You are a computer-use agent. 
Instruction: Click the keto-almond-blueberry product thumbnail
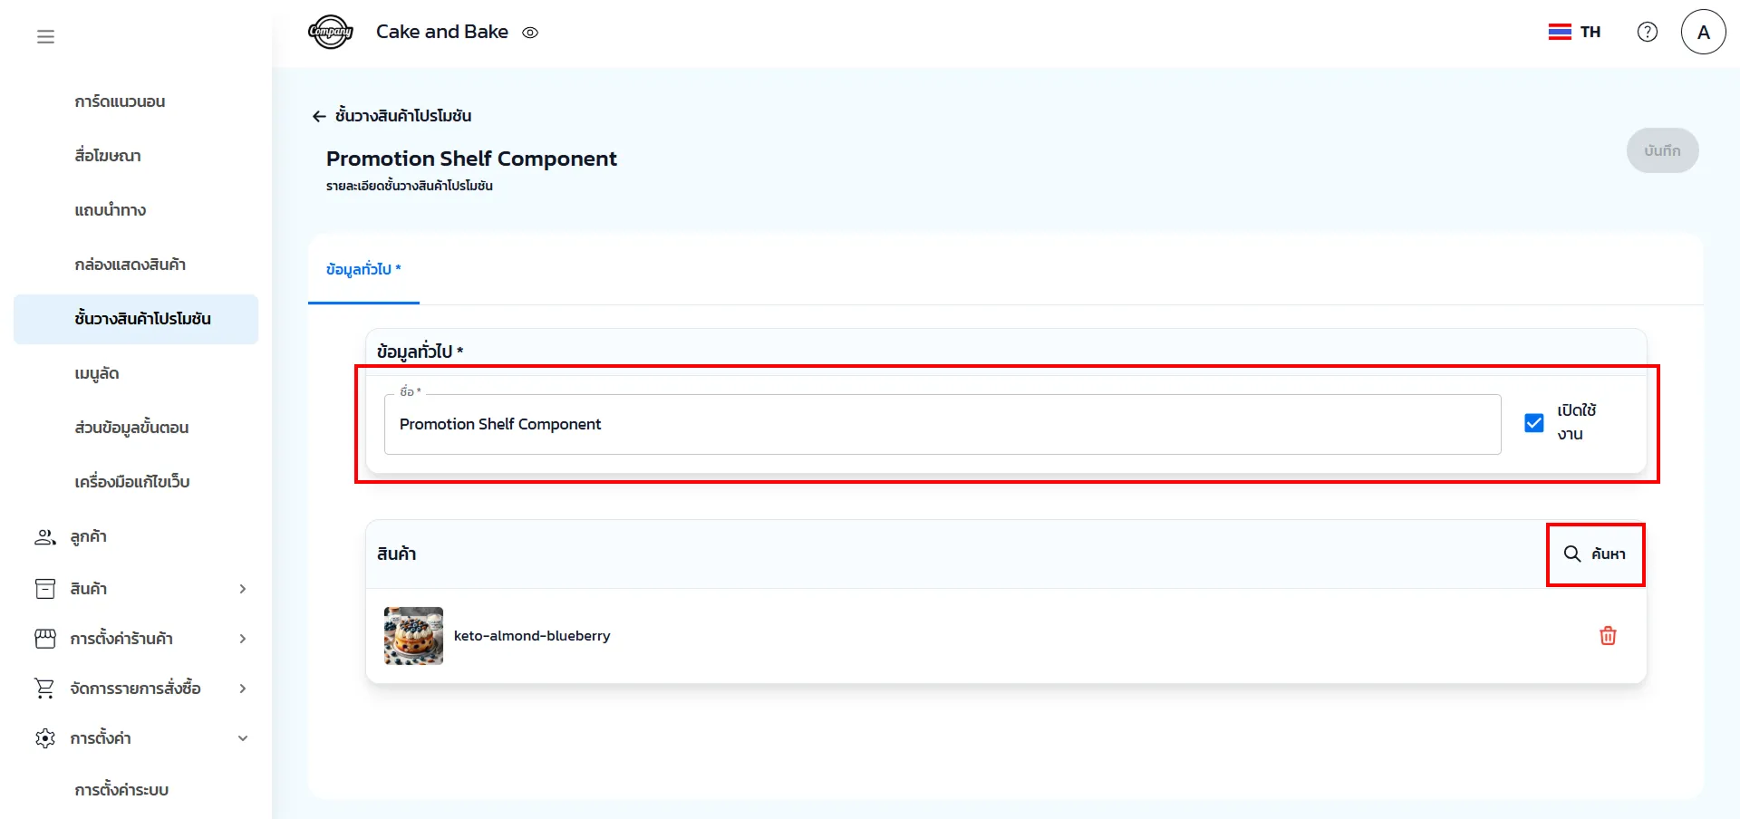pos(413,636)
